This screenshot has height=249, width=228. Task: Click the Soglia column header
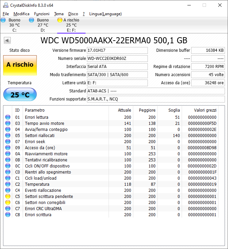[x=169, y=110]
